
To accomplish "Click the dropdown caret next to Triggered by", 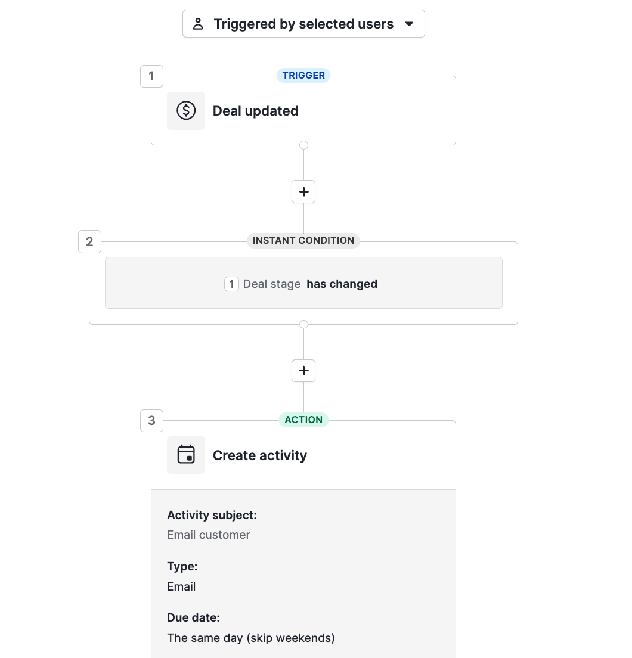I will (410, 24).
